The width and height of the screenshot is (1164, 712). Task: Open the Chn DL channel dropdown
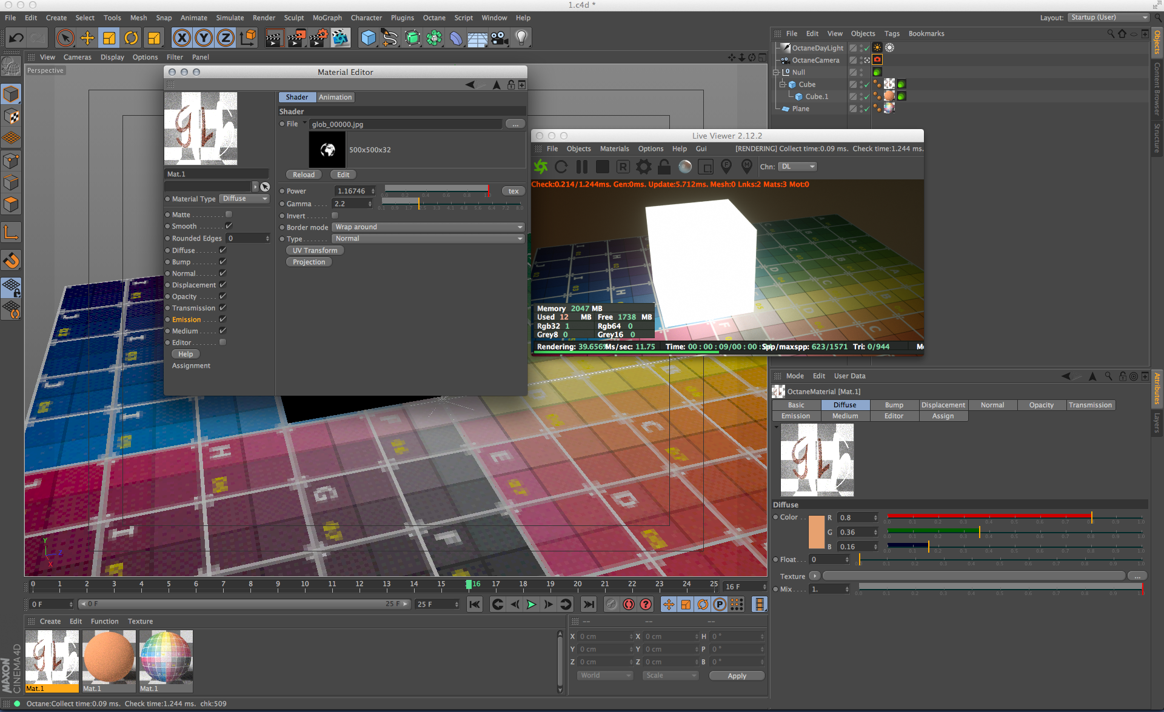pyautogui.click(x=798, y=167)
